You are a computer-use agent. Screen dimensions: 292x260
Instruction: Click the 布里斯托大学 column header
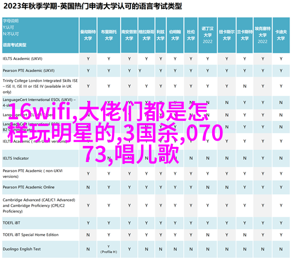(109, 35)
